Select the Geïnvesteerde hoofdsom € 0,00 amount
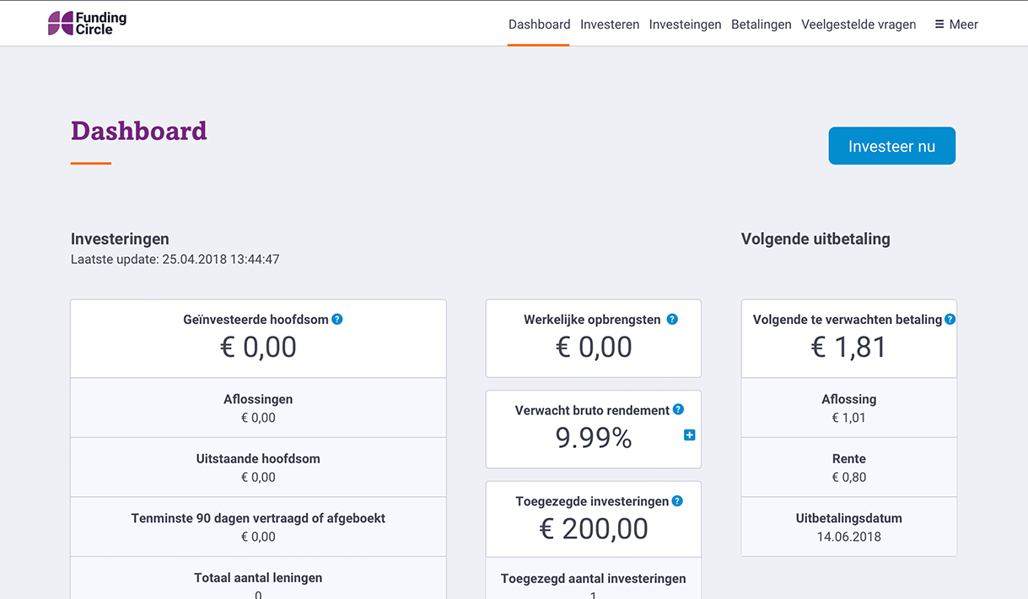 pyautogui.click(x=258, y=347)
